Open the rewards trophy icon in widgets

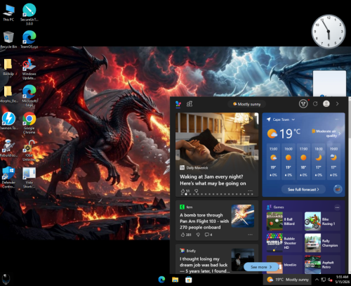pos(303,104)
